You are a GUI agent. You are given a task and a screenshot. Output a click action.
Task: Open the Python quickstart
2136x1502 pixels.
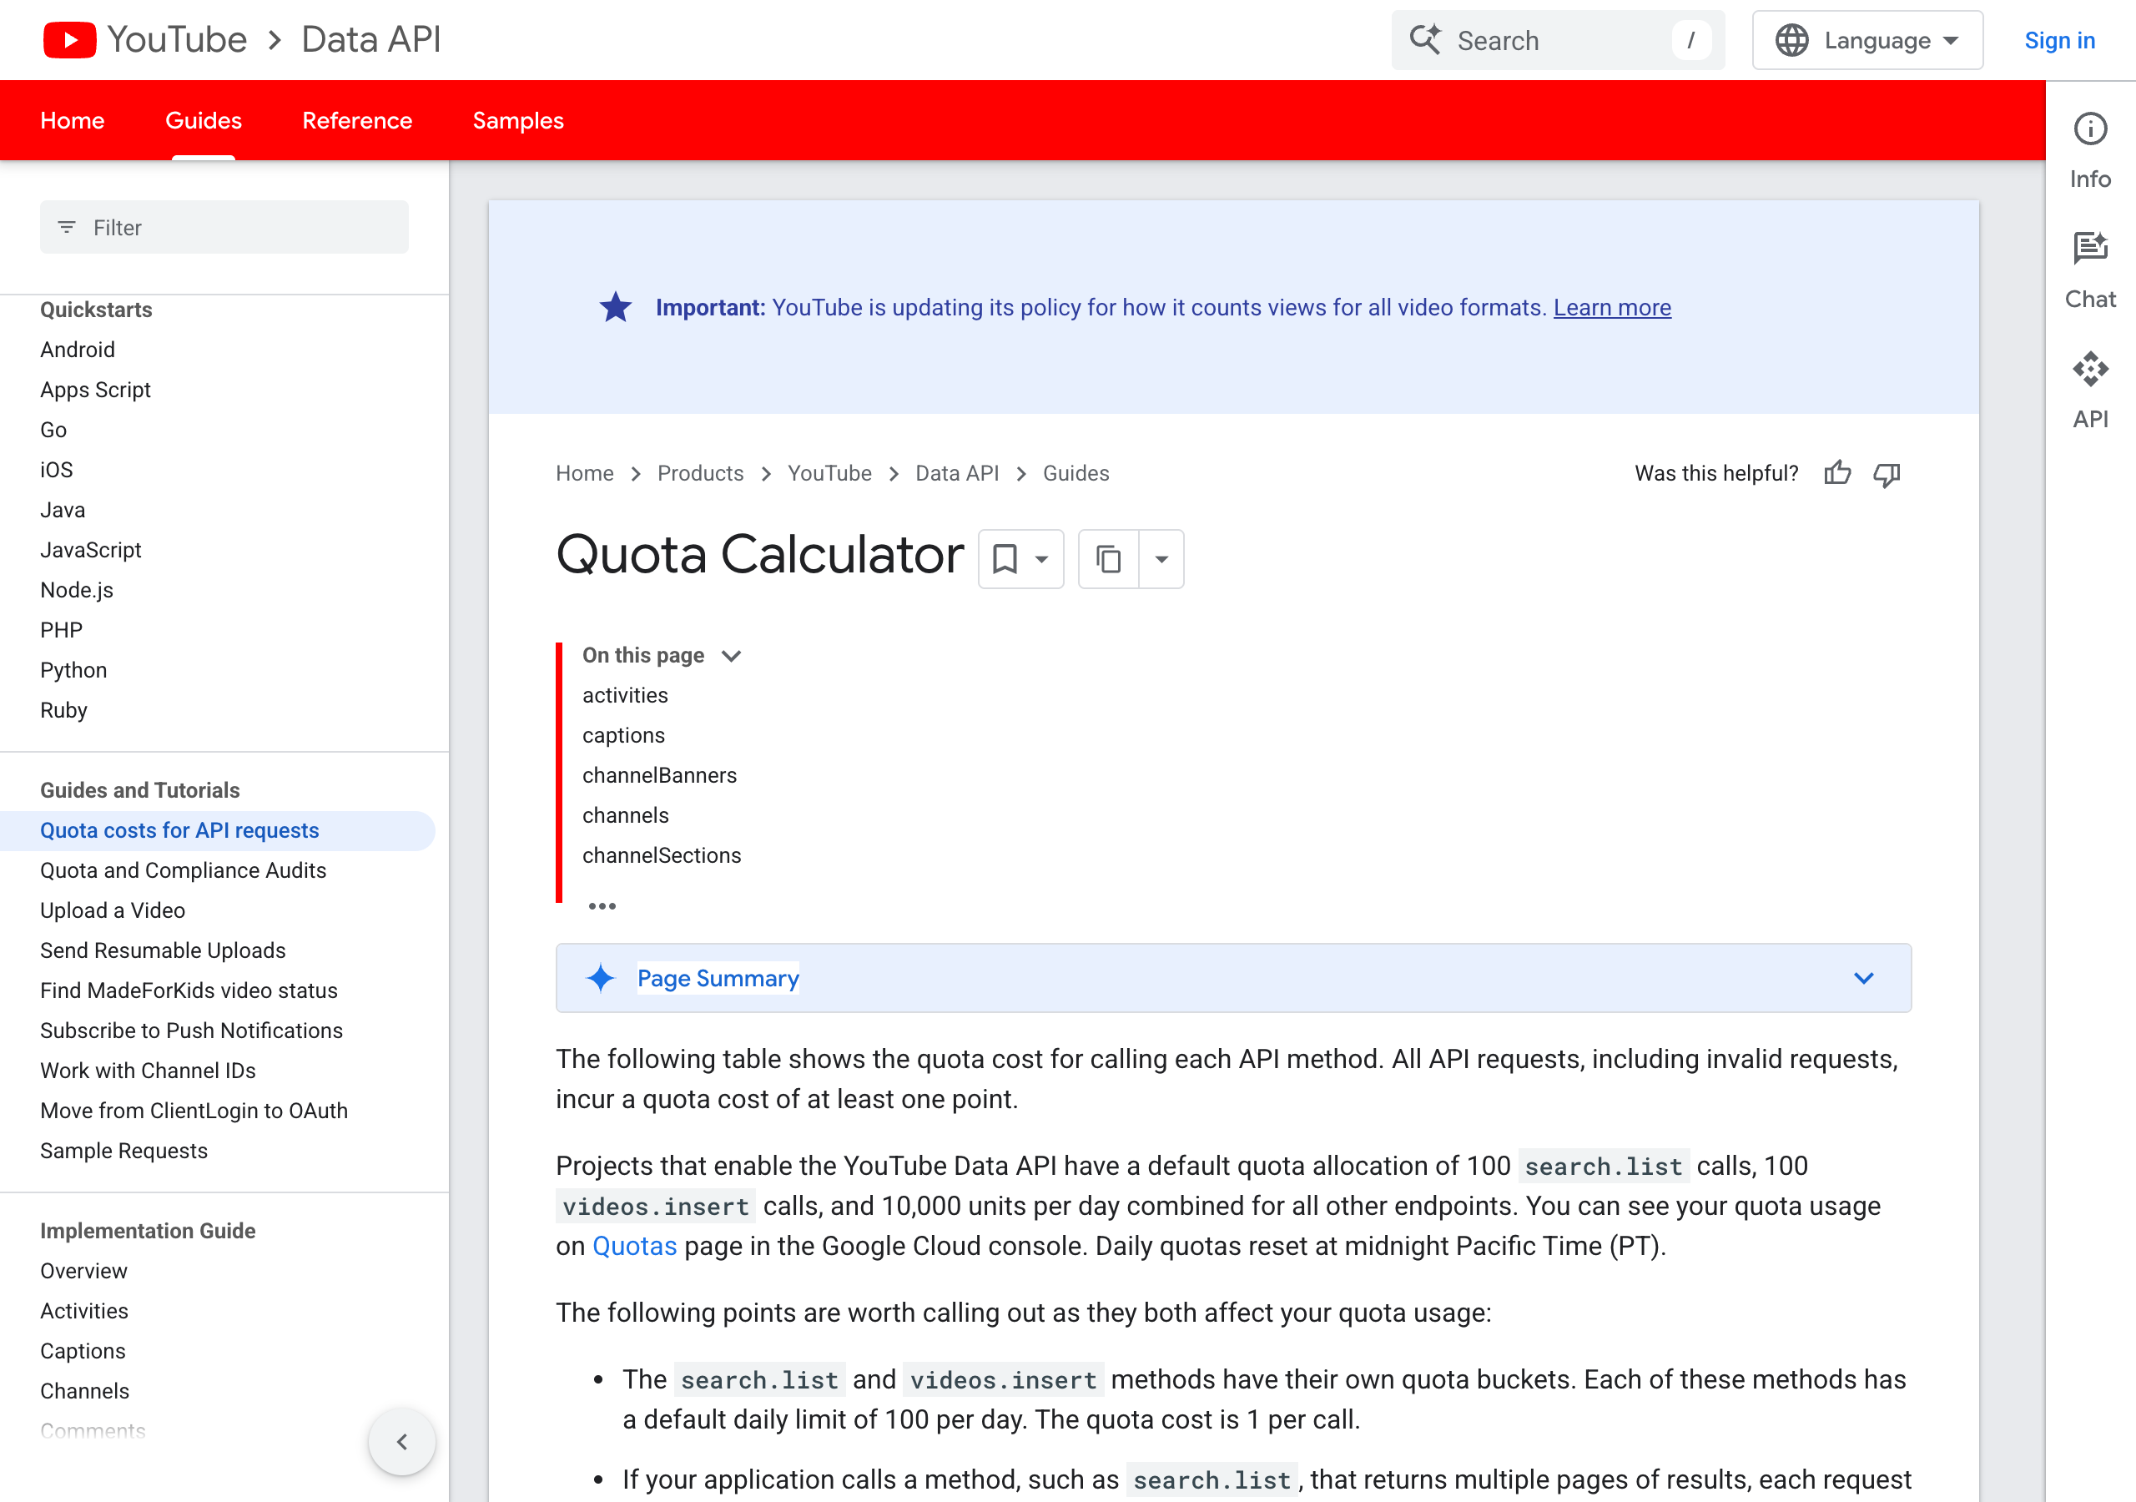point(73,670)
